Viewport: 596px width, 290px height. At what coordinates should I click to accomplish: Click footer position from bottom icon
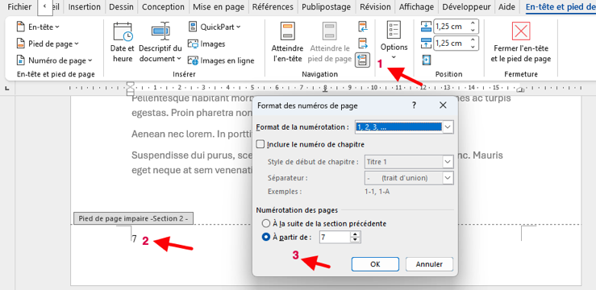click(x=426, y=43)
